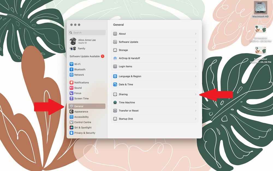Open the Wi-Fi settings pane
The width and height of the screenshot is (273, 171).
87,64
